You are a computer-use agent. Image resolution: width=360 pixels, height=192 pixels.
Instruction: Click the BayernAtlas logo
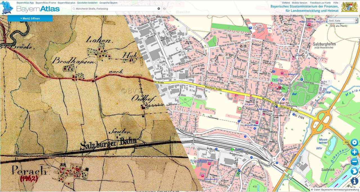pos(31,8)
